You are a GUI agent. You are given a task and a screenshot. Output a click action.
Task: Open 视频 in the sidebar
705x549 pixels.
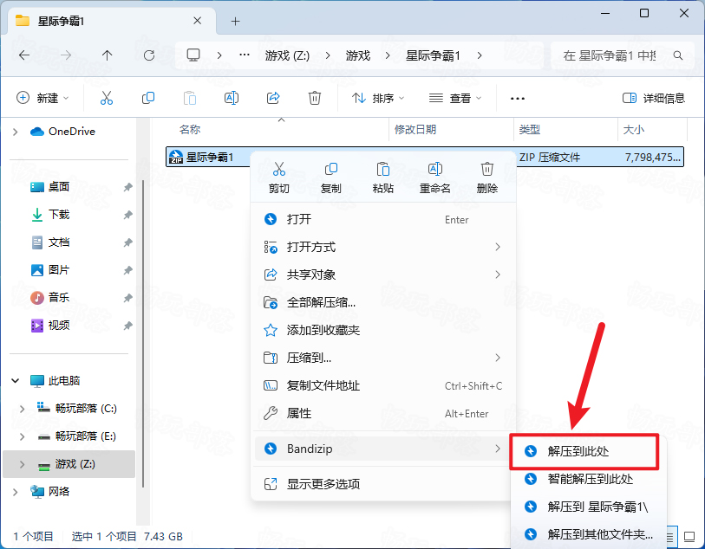[59, 326]
